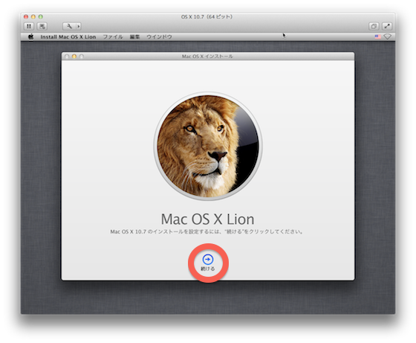
Task: Open the ファイル menu
Action: click(113, 37)
